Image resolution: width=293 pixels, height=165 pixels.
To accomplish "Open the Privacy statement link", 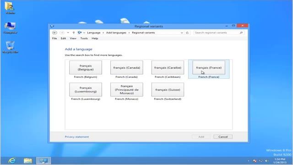I will pos(77,137).
